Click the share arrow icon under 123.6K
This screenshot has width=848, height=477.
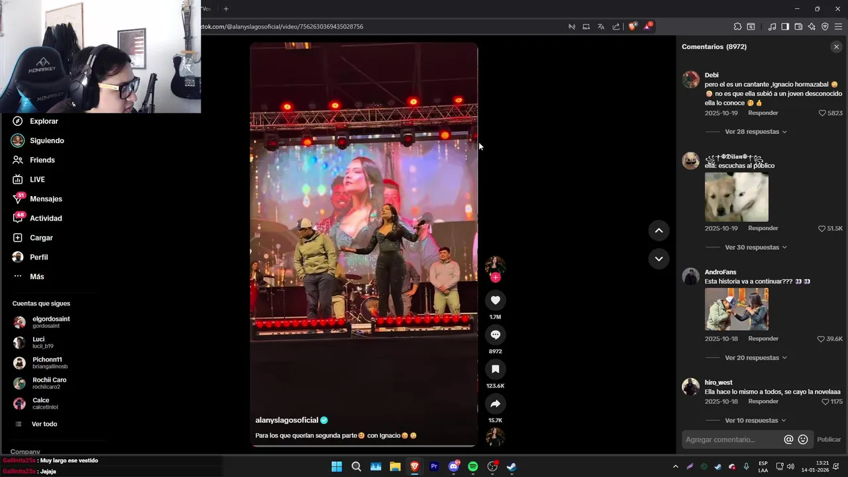point(495,403)
